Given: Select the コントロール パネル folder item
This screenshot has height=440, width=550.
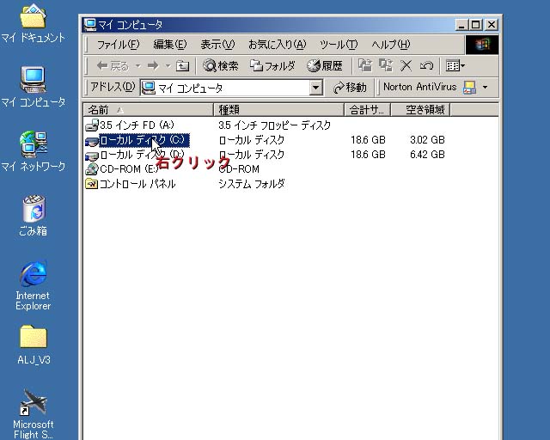Looking at the screenshot, I should point(136,184).
